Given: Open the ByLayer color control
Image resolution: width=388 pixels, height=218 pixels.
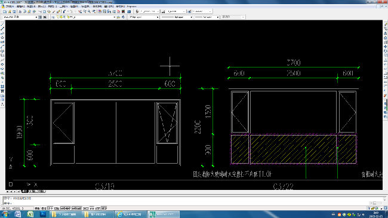Looking at the screenshot, I should 144,17.
